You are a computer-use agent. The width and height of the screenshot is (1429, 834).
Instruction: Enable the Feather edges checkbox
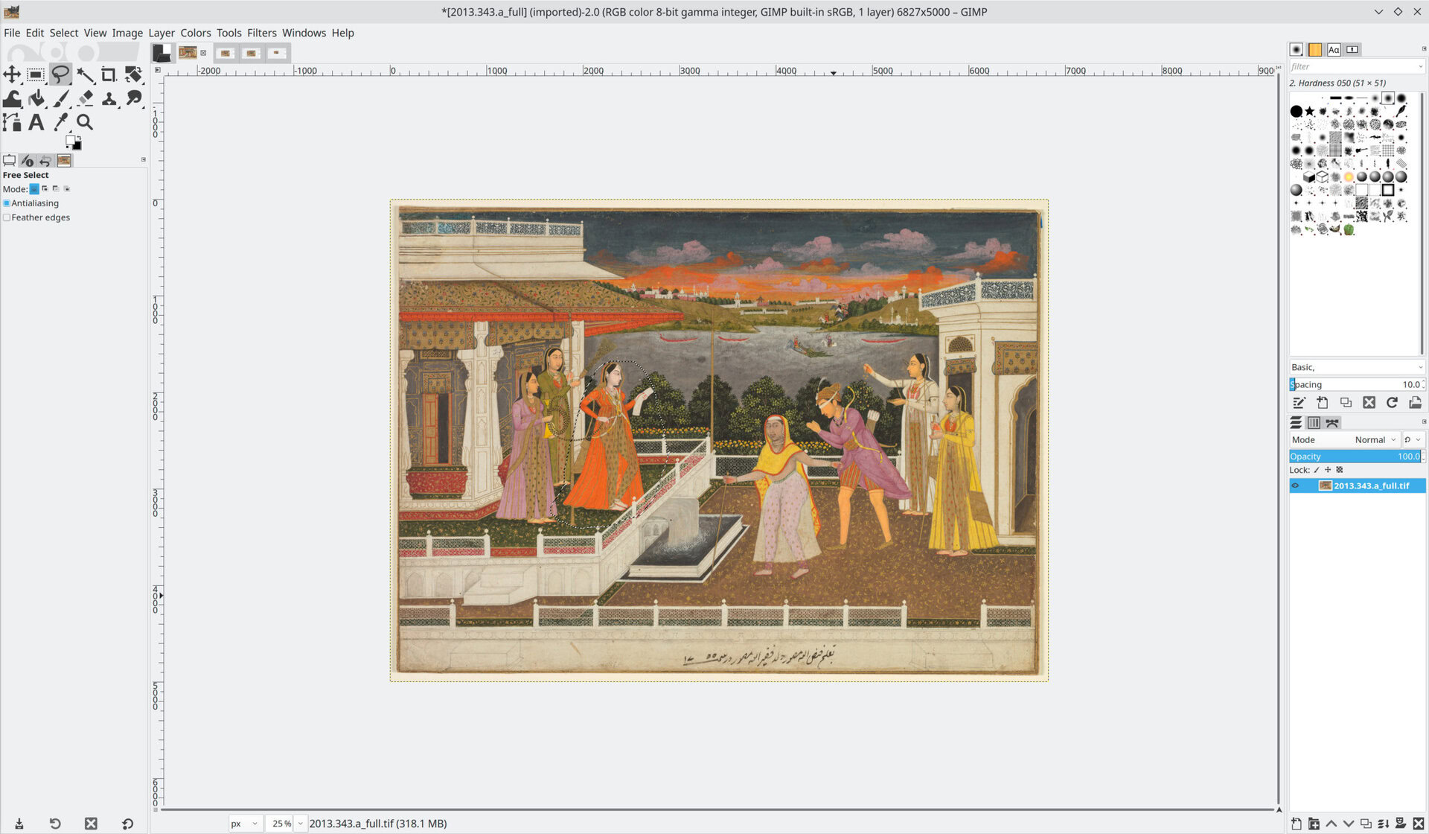tap(7, 217)
